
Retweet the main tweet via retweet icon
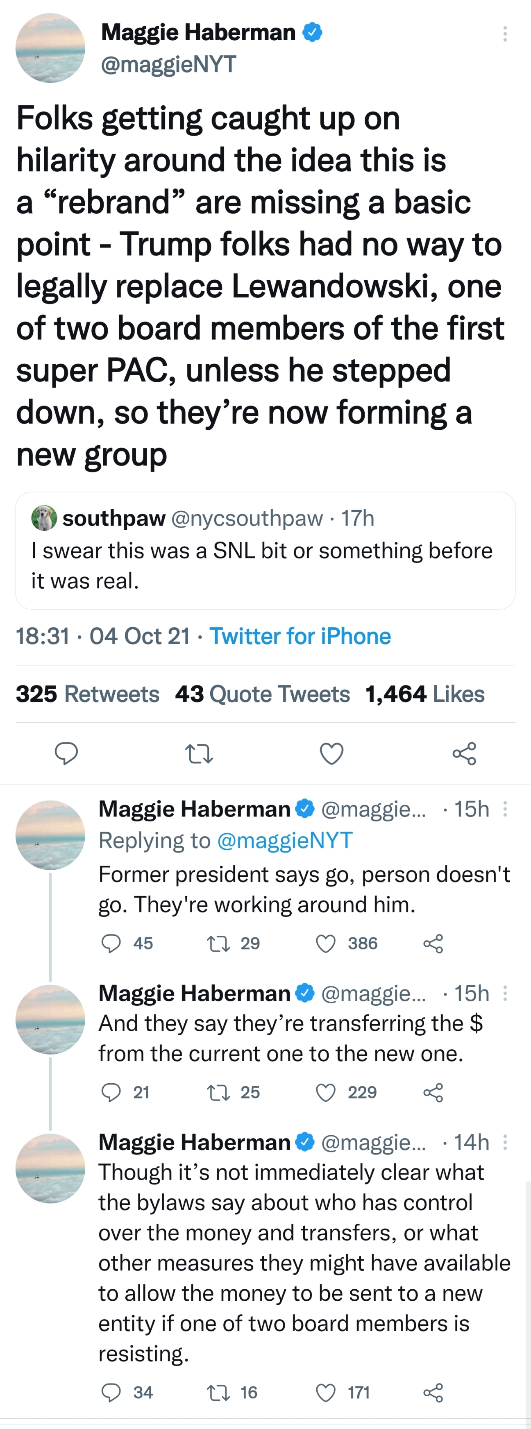pyautogui.click(x=199, y=754)
